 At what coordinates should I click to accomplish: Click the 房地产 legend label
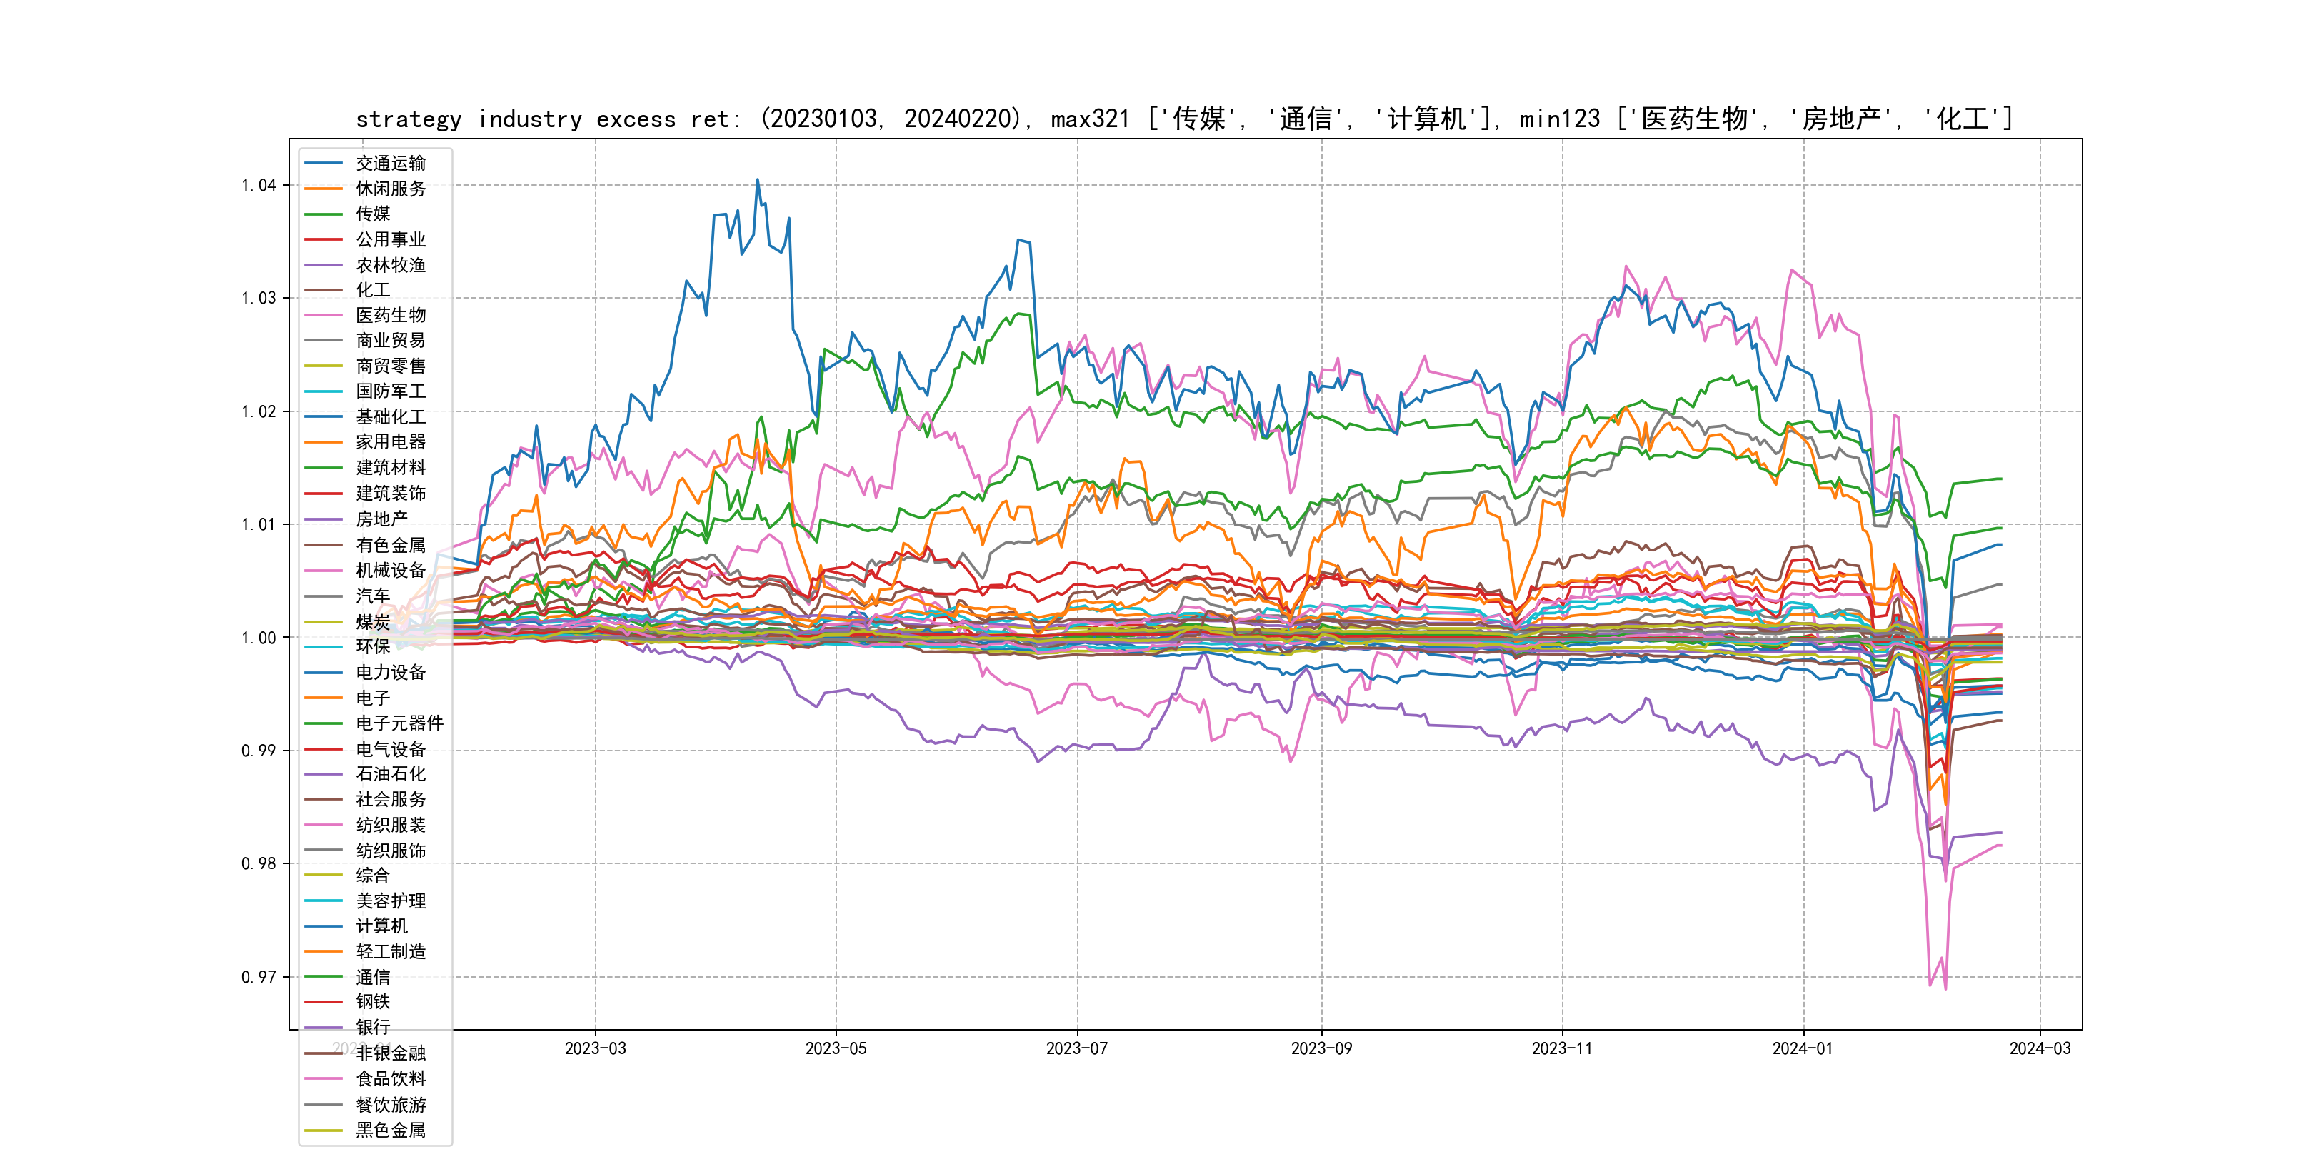click(381, 519)
